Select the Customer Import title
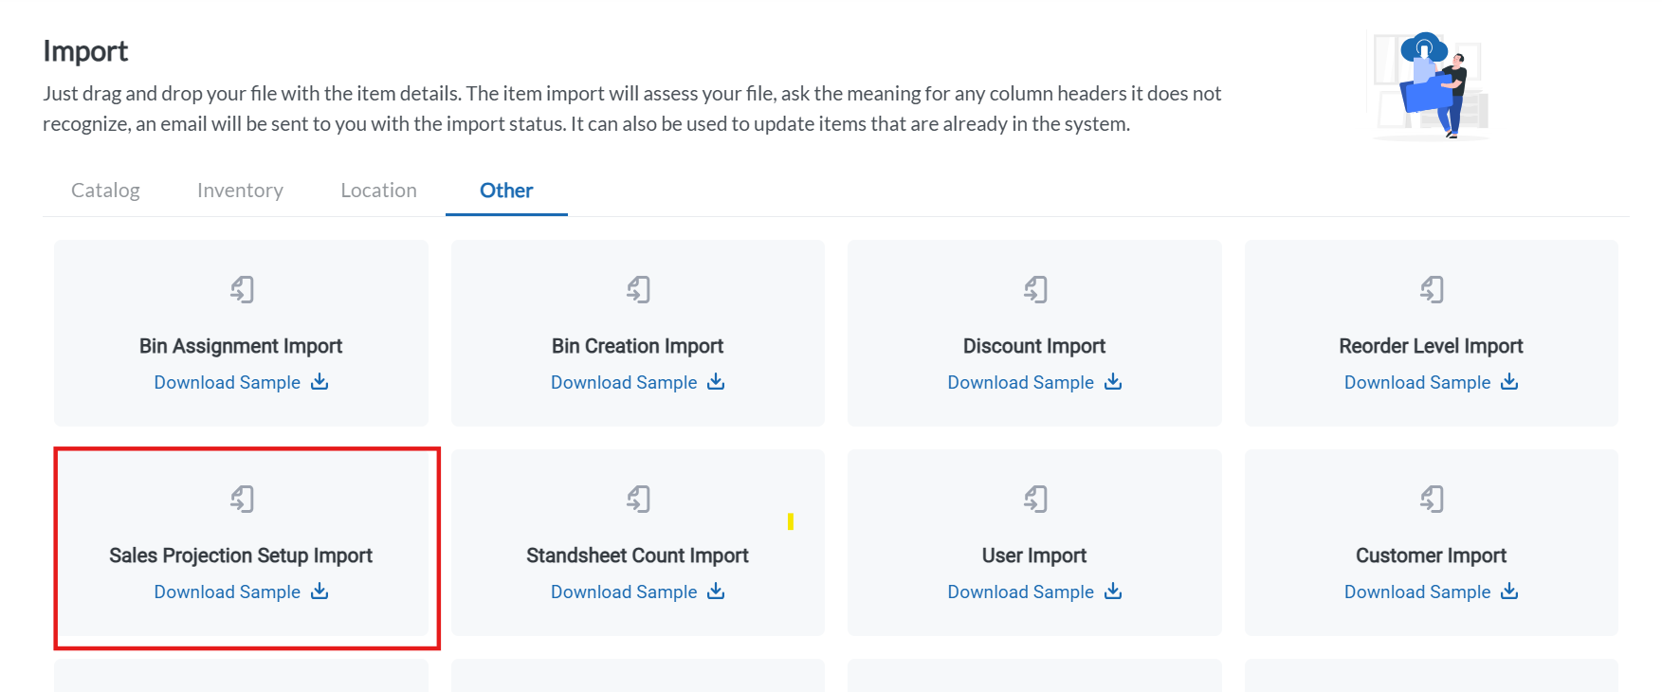1662x692 pixels. pyautogui.click(x=1431, y=555)
